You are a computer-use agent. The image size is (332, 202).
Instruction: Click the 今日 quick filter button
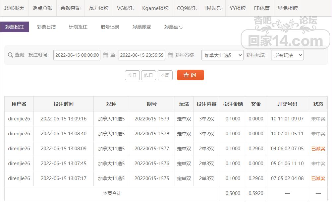(x=132, y=75)
